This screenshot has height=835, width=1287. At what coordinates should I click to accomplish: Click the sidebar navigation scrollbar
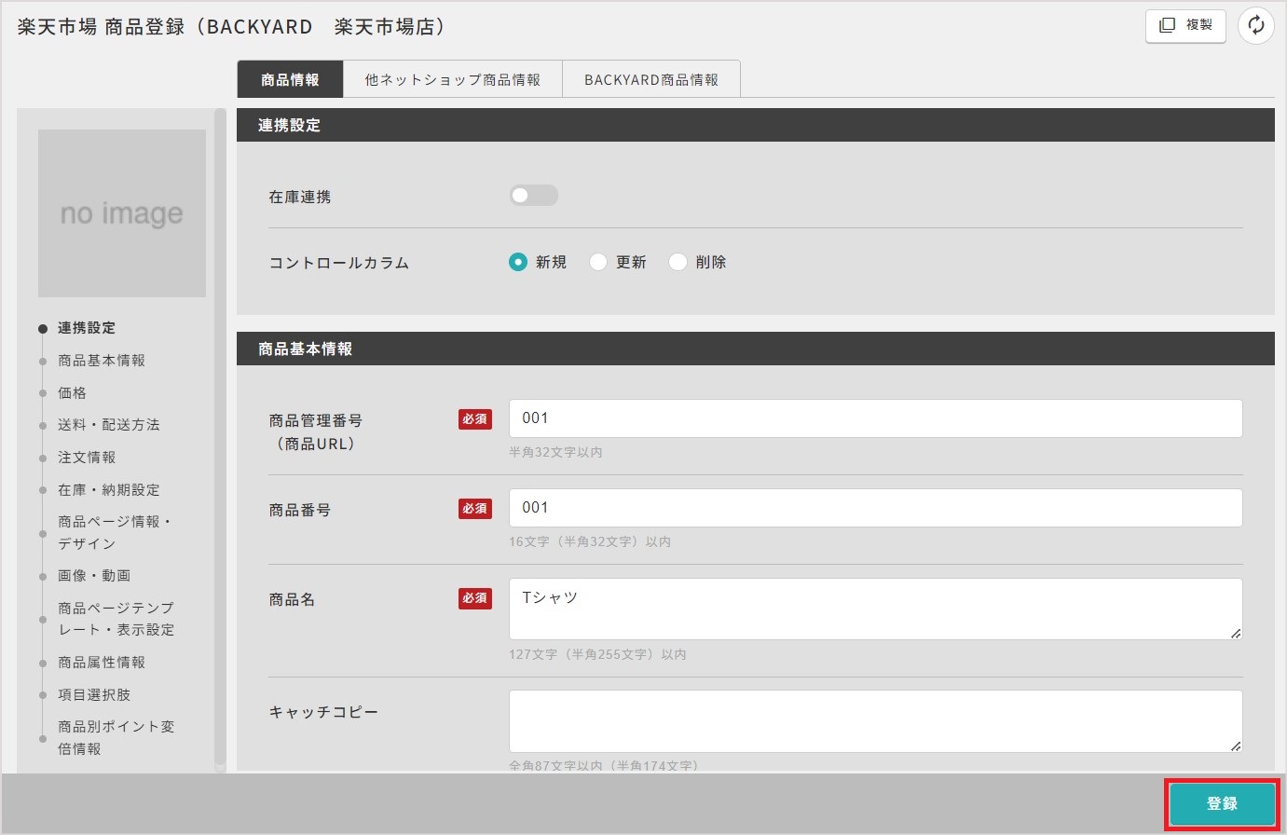220,438
